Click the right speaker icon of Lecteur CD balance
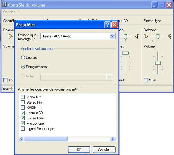Screen dimensions: 174x155 [x=137, y=36]
